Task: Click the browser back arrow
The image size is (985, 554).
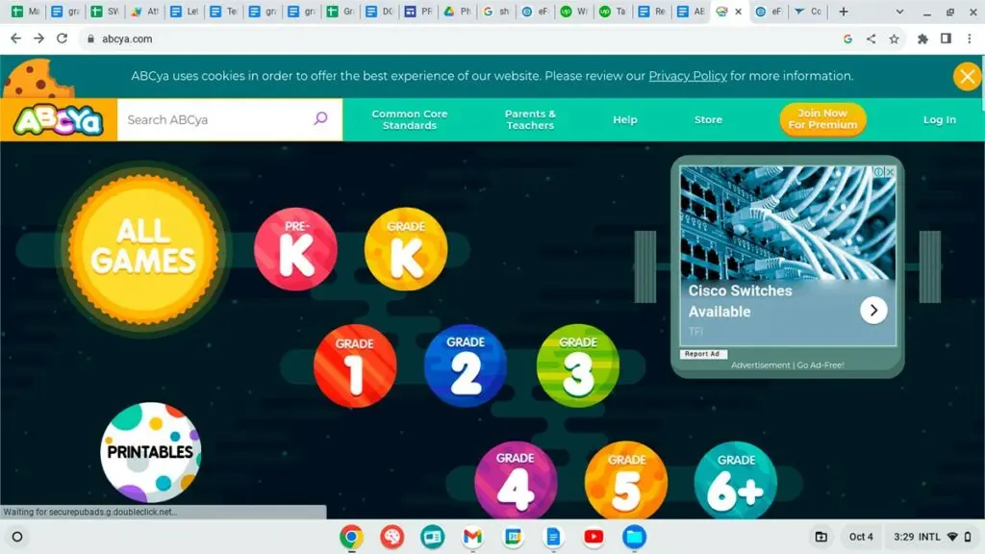Action: click(x=15, y=38)
